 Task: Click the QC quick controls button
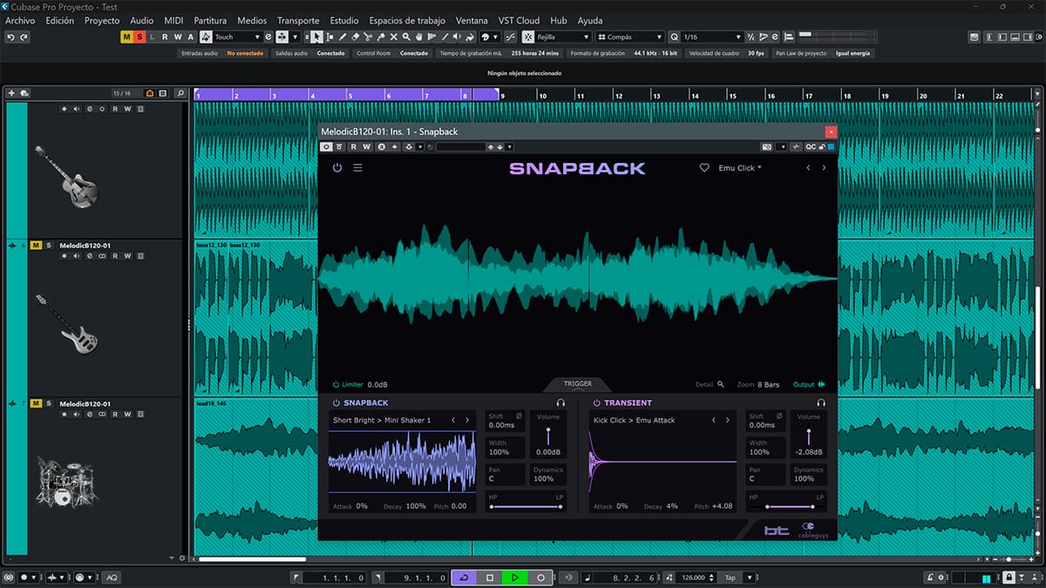810,146
